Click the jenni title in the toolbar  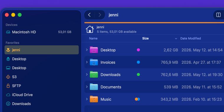(x=113, y=15)
